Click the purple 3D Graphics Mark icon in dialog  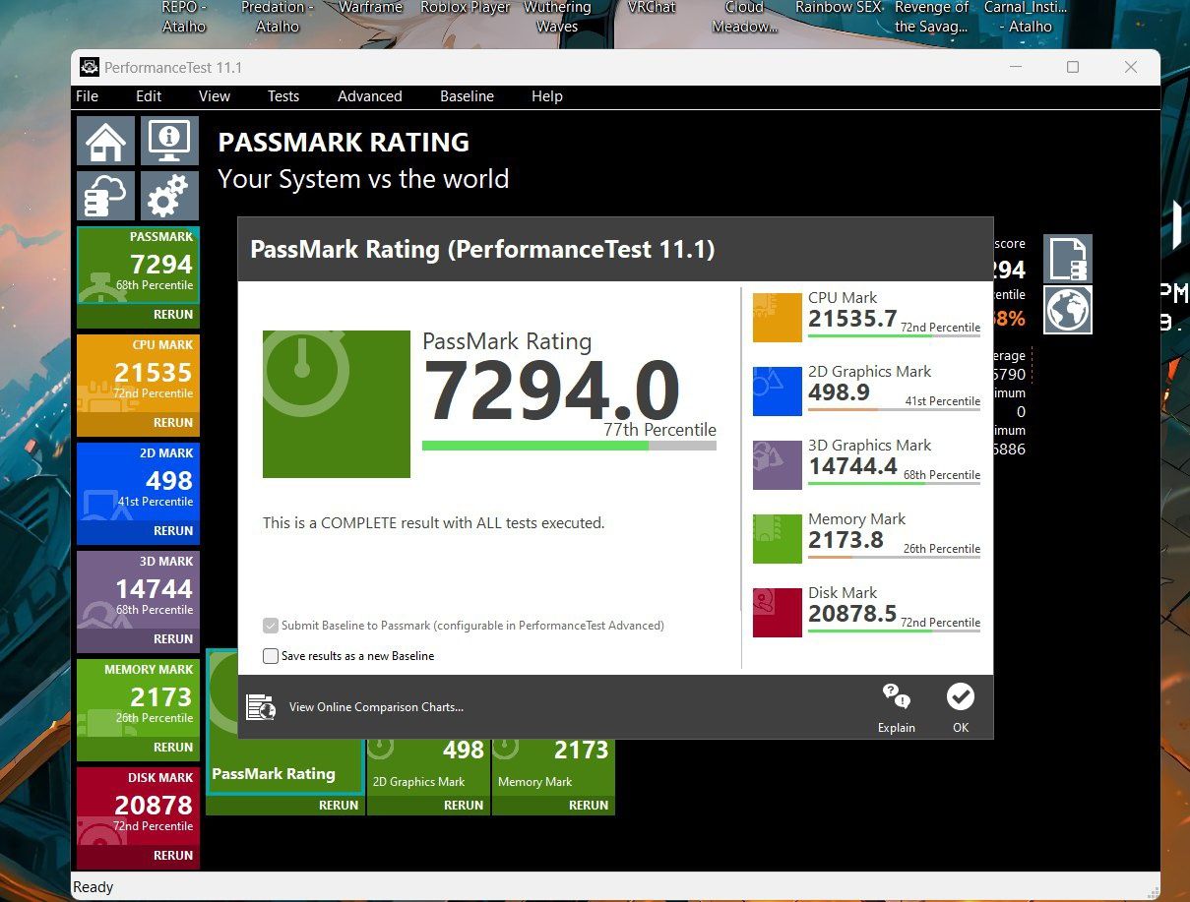pos(778,465)
